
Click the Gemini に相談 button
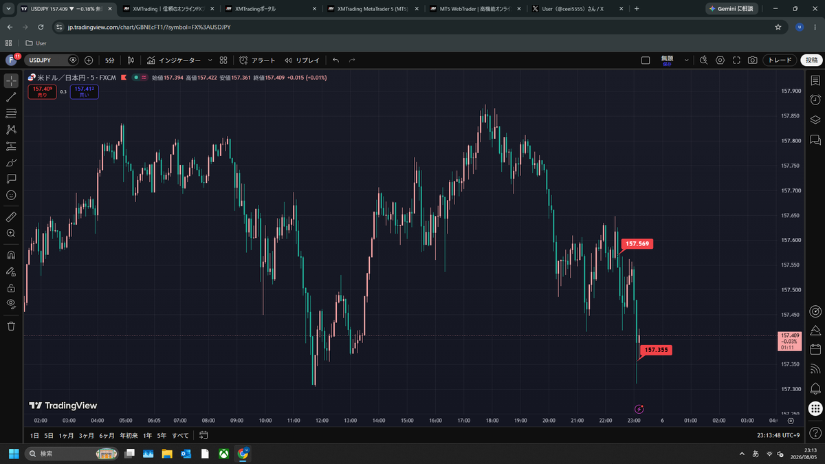tap(731, 9)
